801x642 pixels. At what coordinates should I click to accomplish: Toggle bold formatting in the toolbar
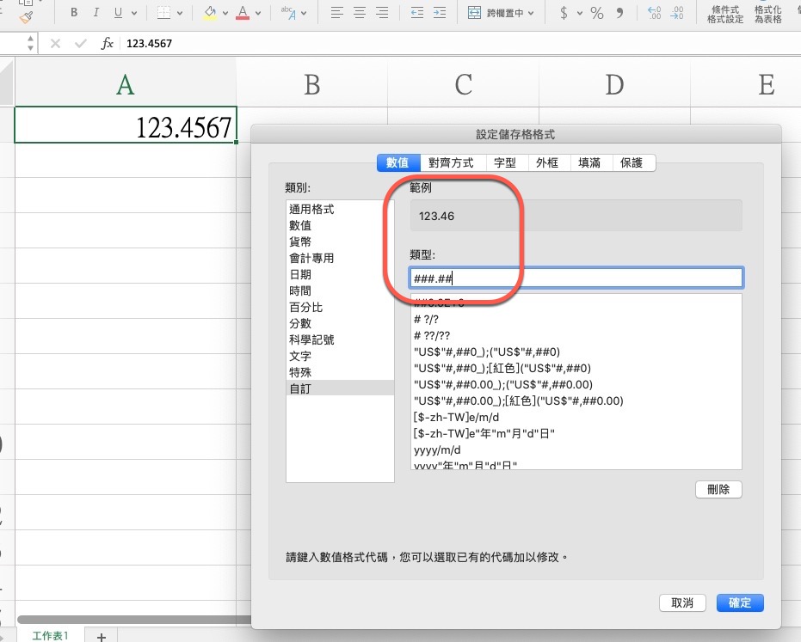[75, 13]
